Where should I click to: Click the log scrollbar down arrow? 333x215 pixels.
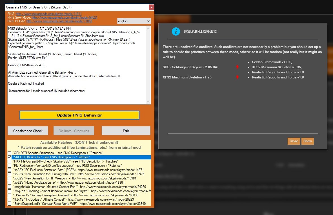click(x=148, y=102)
